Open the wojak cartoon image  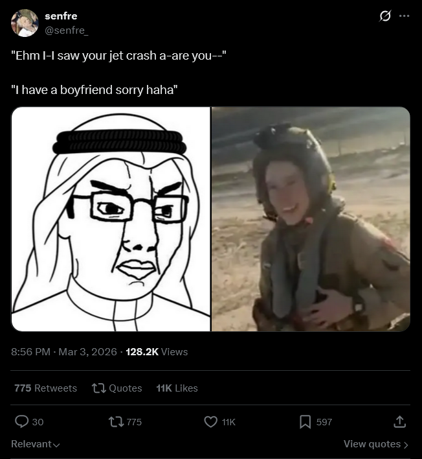(111, 219)
